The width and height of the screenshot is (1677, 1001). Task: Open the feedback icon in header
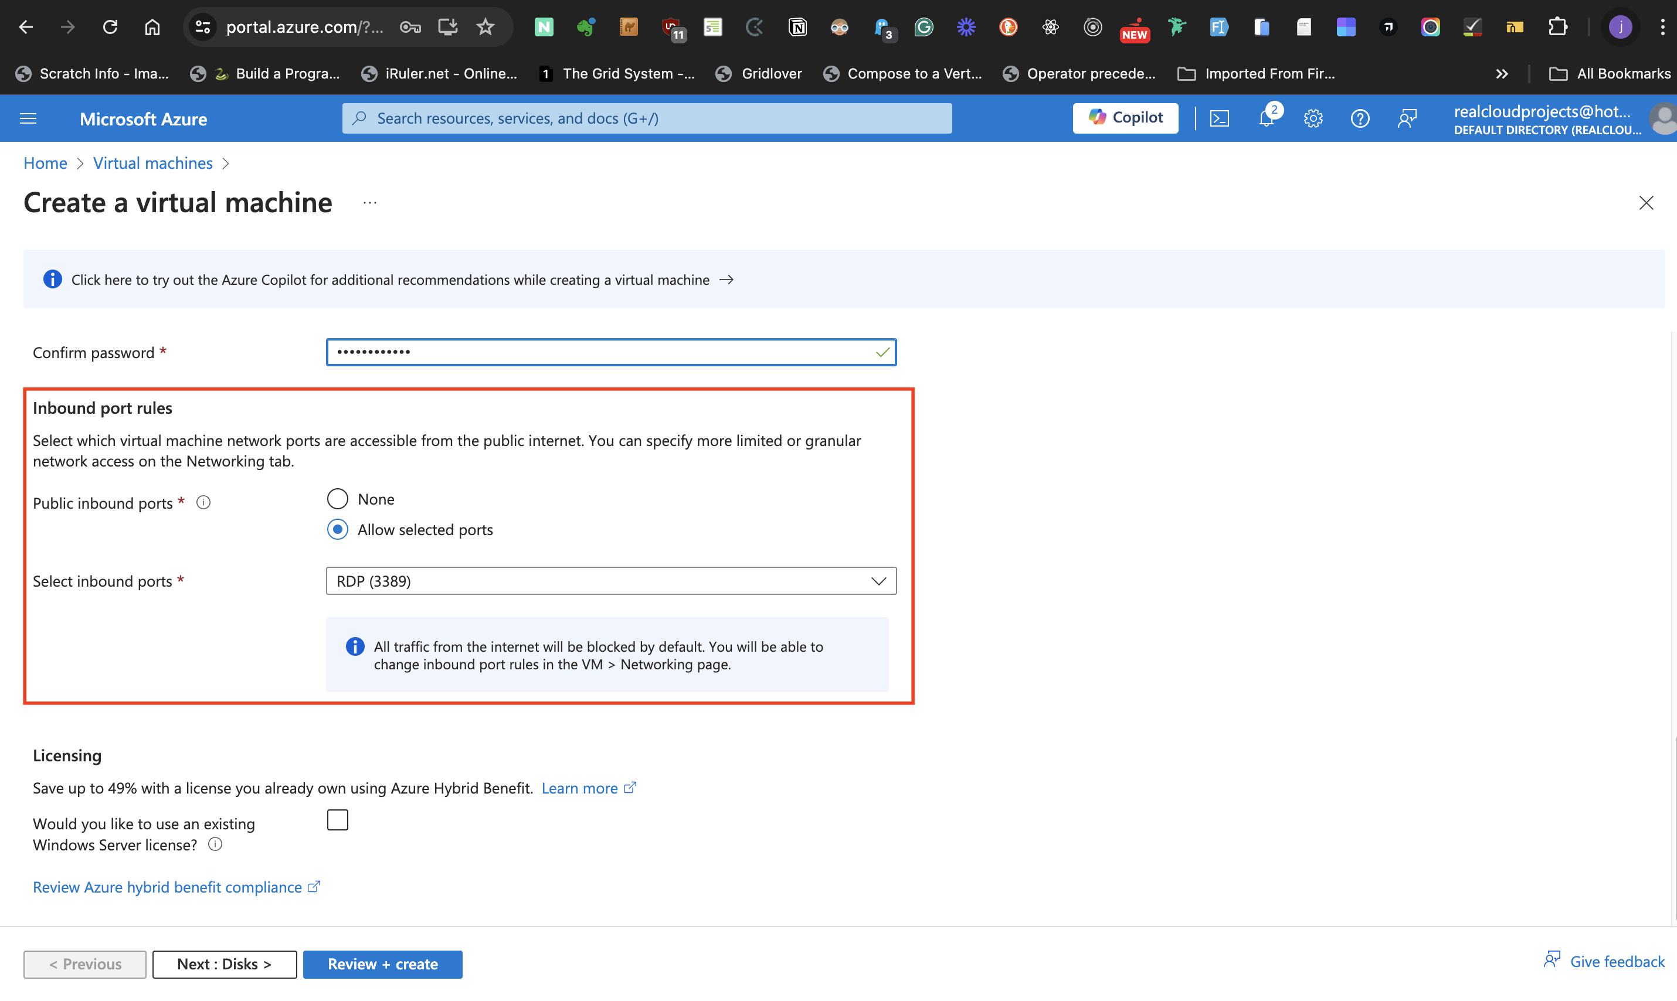pos(1406,119)
